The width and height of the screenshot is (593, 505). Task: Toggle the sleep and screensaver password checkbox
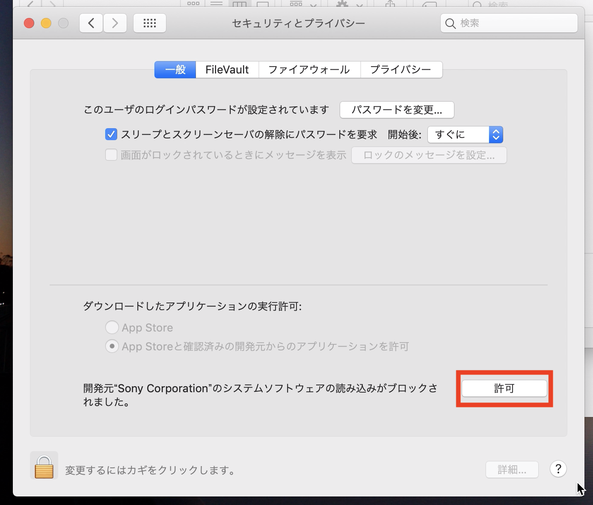111,135
